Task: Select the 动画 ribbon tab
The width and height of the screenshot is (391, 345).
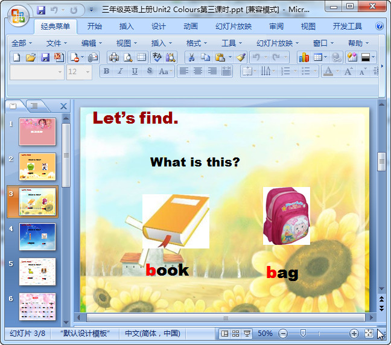Action: click(191, 26)
